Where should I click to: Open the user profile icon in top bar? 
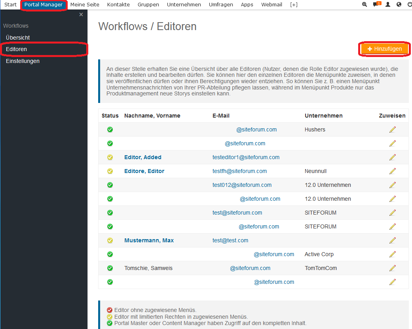(388, 4)
